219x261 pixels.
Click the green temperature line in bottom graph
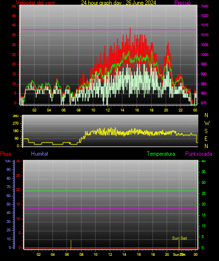point(110,191)
